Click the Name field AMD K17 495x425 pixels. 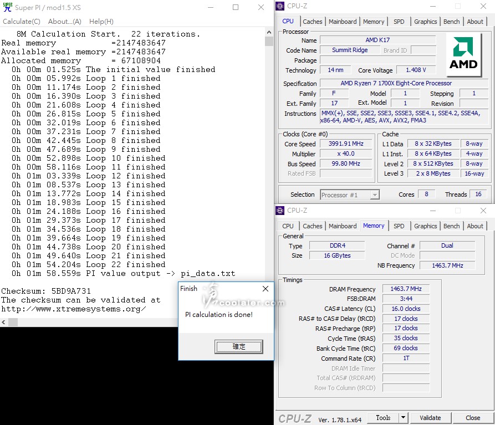(377, 40)
